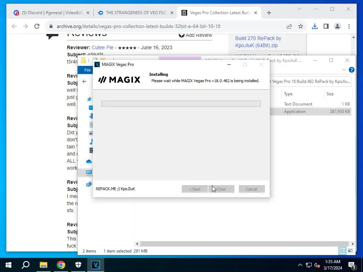363x272 pixels.
Task: Switch to THE STRANGENESS OF VEG FILE tab
Action: click(135, 13)
